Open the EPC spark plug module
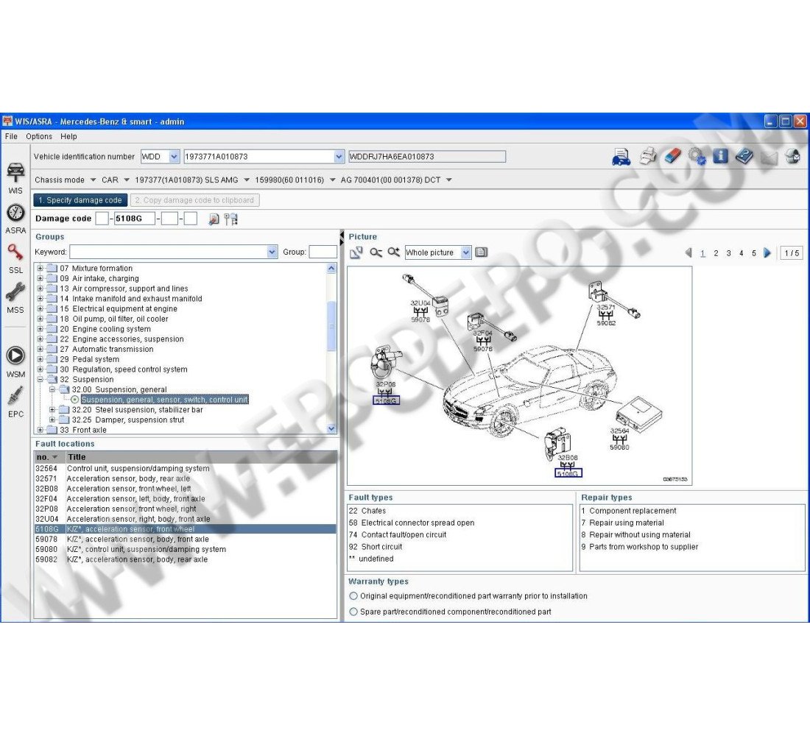810x736 pixels. [x=15, y=402]
